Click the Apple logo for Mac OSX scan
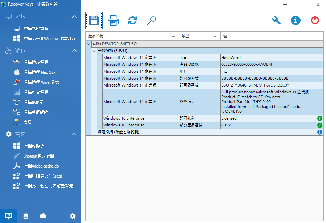Viewport: 326px width, 223px height. pyautogui.click(x=17, y=72)
